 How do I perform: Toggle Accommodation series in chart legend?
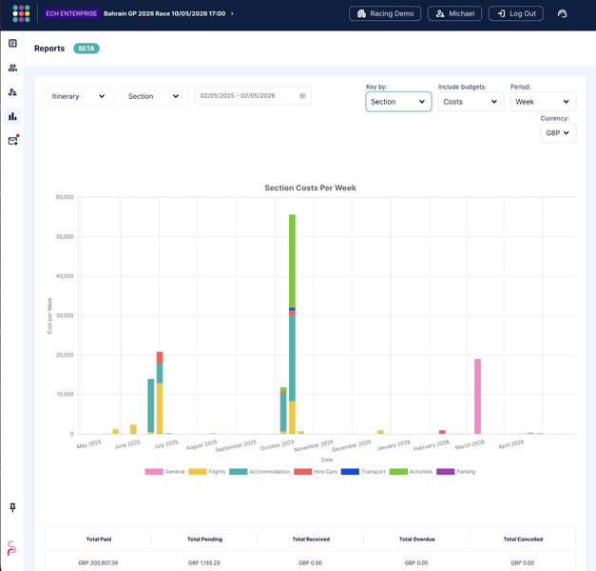click(x=260, y=472)
